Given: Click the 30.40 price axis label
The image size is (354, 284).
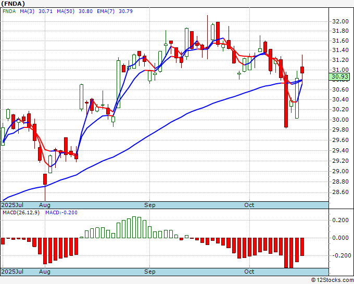Looking at the screenshot, I should coord(340,99).
